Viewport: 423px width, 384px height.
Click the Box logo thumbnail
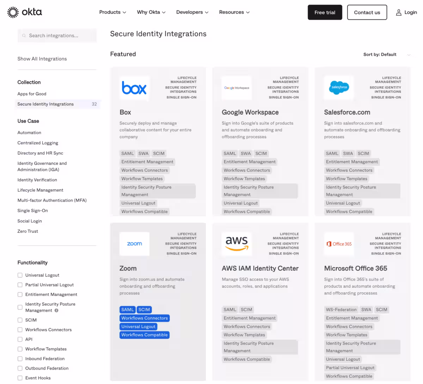click(134, 88)
